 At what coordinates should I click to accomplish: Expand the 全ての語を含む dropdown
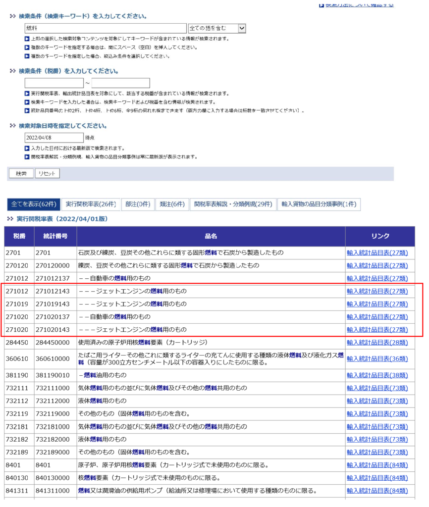point(216,29)
